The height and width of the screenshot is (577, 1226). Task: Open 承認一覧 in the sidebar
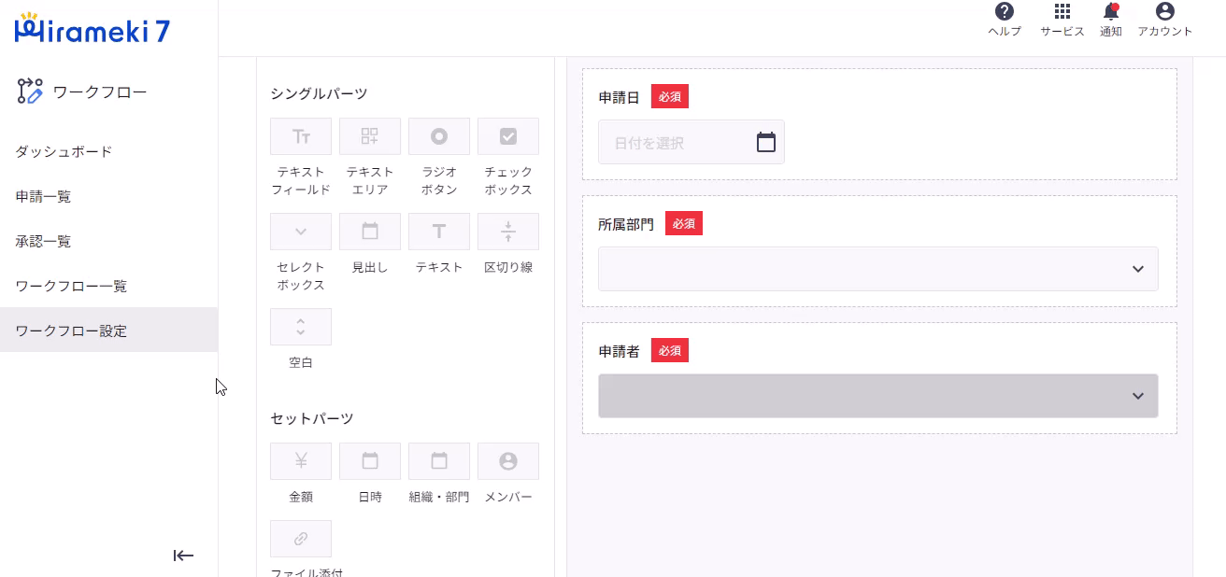tap(108, 241)
